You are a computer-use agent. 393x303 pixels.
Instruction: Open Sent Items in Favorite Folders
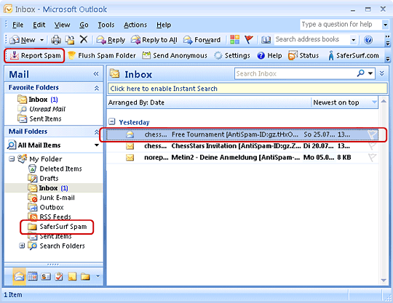coord(39,118)
